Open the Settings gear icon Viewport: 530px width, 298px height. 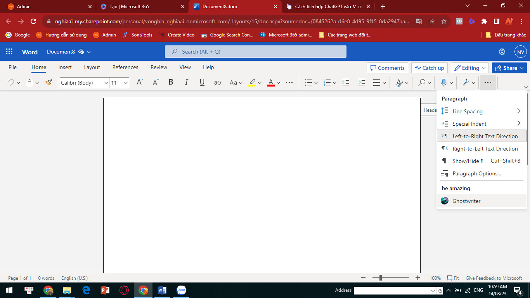point(502,52)
